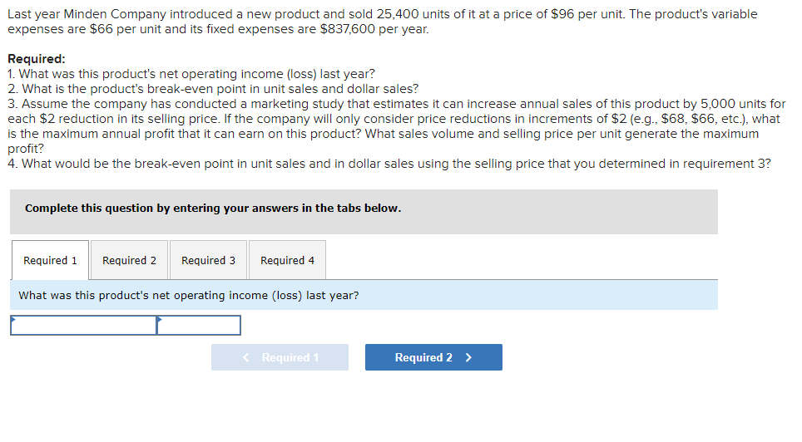
Task: Click the Minden Company problem description paragraph
Action: tap(383, 22)
